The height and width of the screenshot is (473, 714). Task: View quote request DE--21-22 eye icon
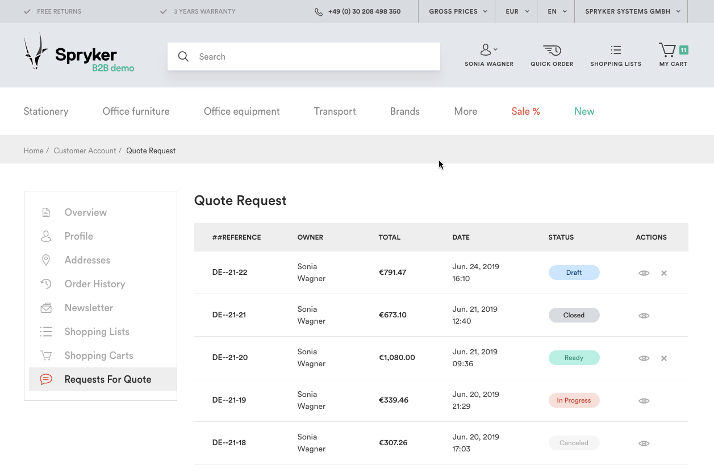644,273
